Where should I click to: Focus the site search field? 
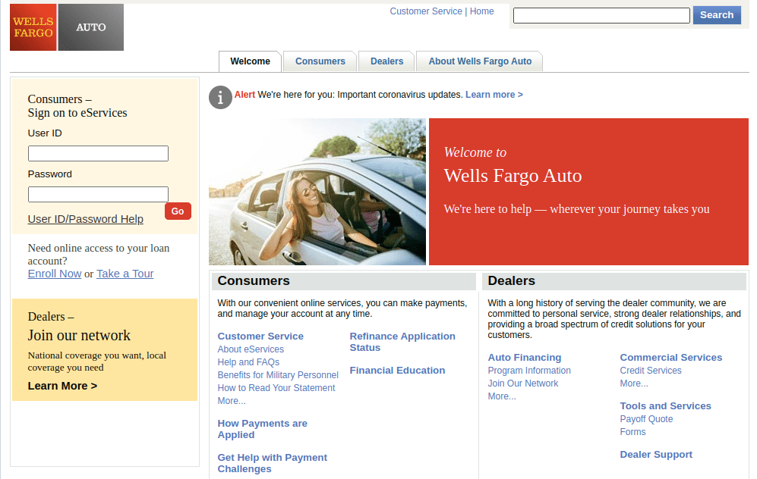pyautogui.click(x=601, y=15)
